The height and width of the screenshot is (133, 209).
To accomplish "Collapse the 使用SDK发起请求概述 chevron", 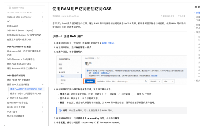I will [x=43, y=84].
